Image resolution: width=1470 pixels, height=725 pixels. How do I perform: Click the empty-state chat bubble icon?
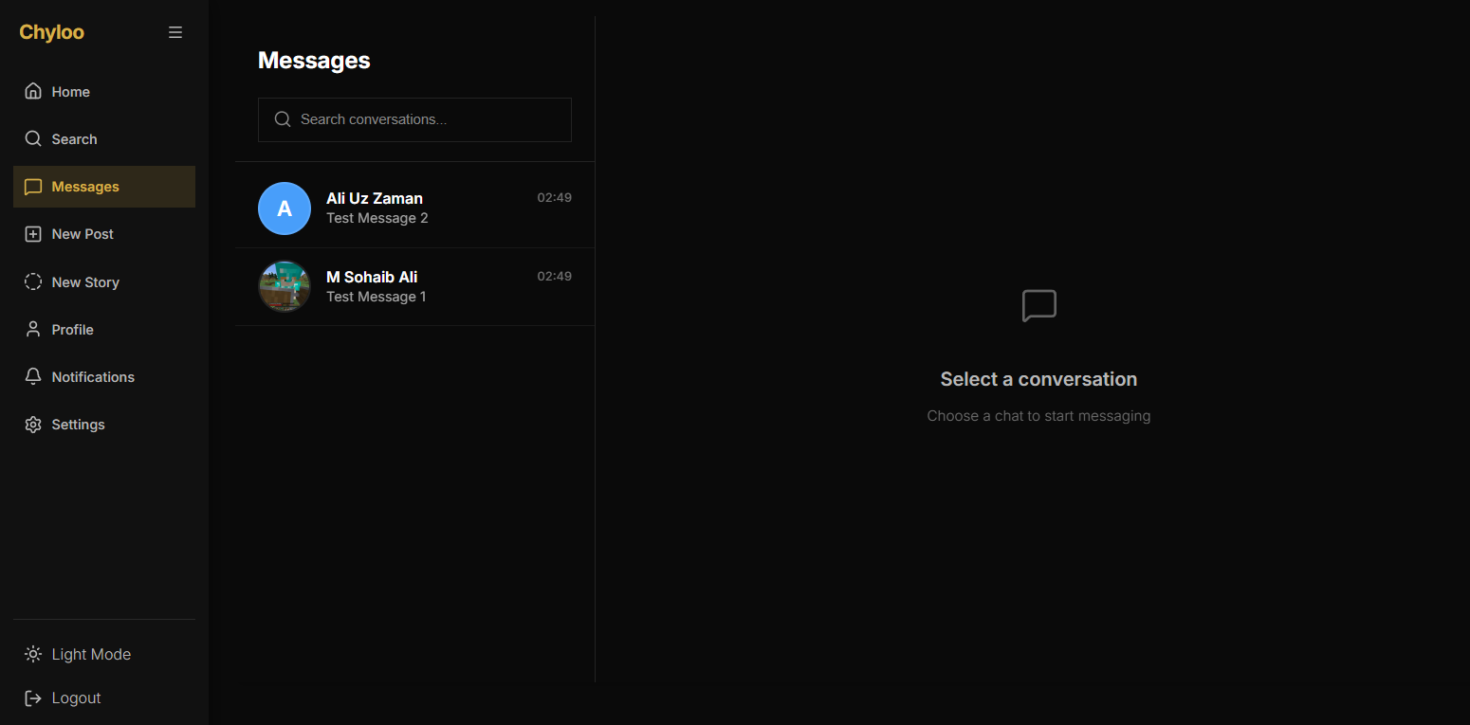tap(1038, 306)
